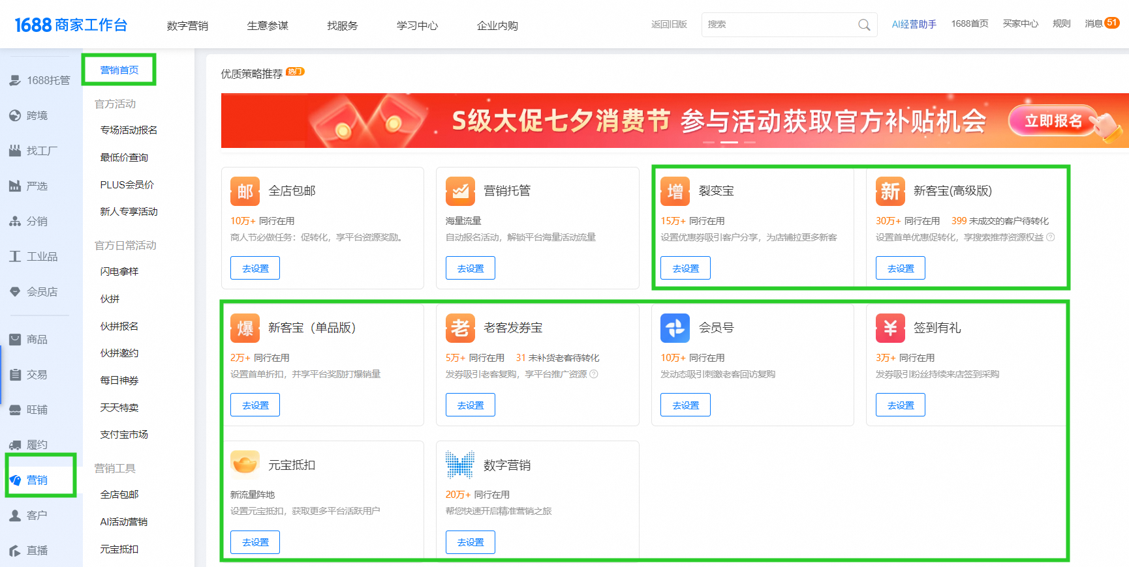Viewport: 1129px width, 567px height.
Task: Open the 学习中心 top navigation item
Action: point(417,25)
